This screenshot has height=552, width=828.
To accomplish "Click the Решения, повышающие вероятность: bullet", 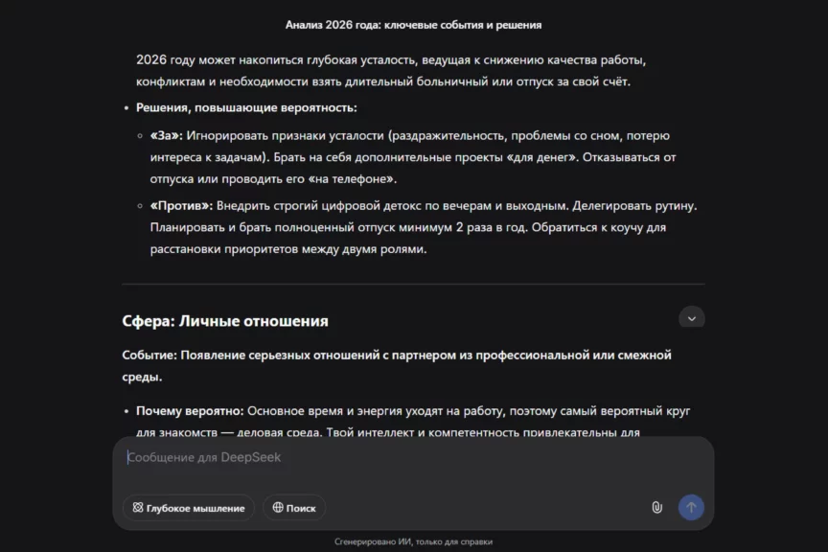I will coord(246,107).
